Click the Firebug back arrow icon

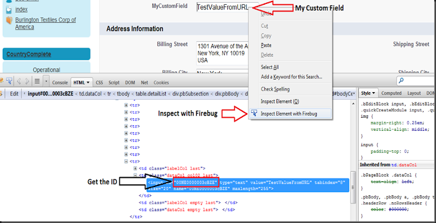[19, 81]
